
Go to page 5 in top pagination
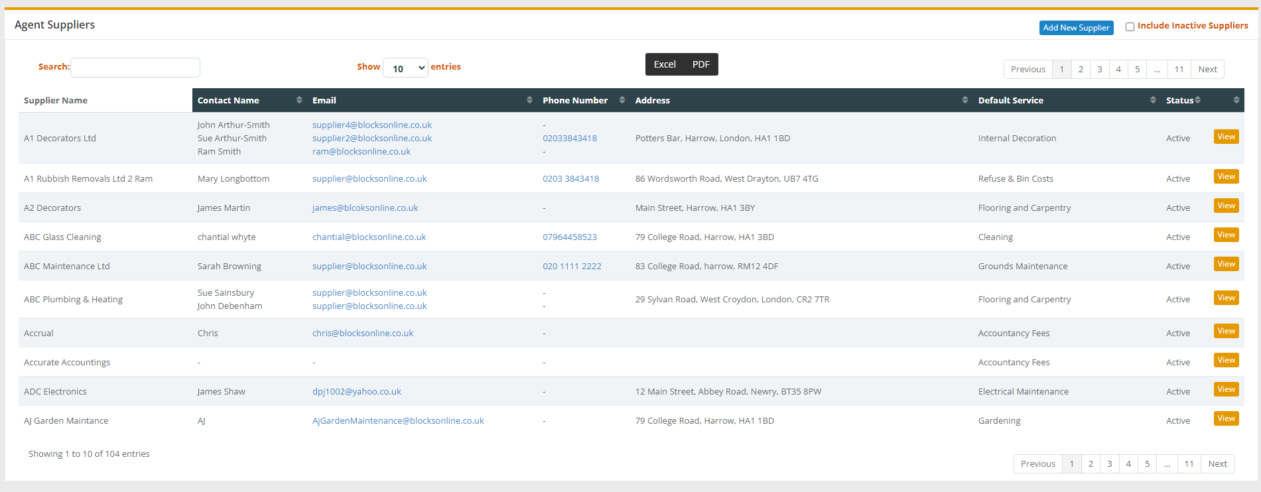pos(1137,69)
